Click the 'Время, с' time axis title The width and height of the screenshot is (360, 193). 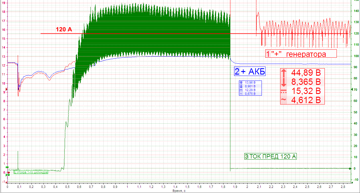click(x=179, y=190)
